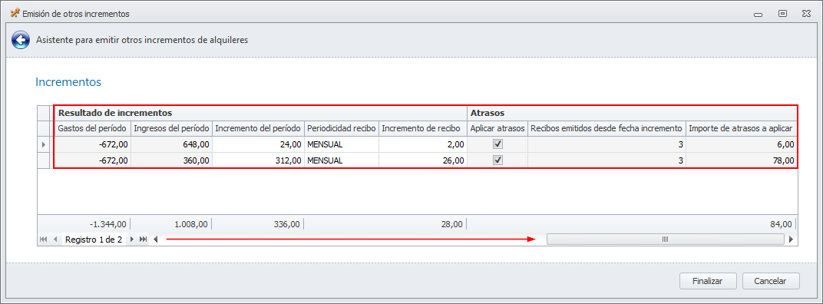Click the Aplicar atrasos column header
This screenshot has width=823, height=304.
coord(497,128)
